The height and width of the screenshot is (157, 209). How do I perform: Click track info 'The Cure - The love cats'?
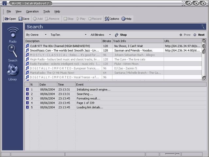pos(130,59)
